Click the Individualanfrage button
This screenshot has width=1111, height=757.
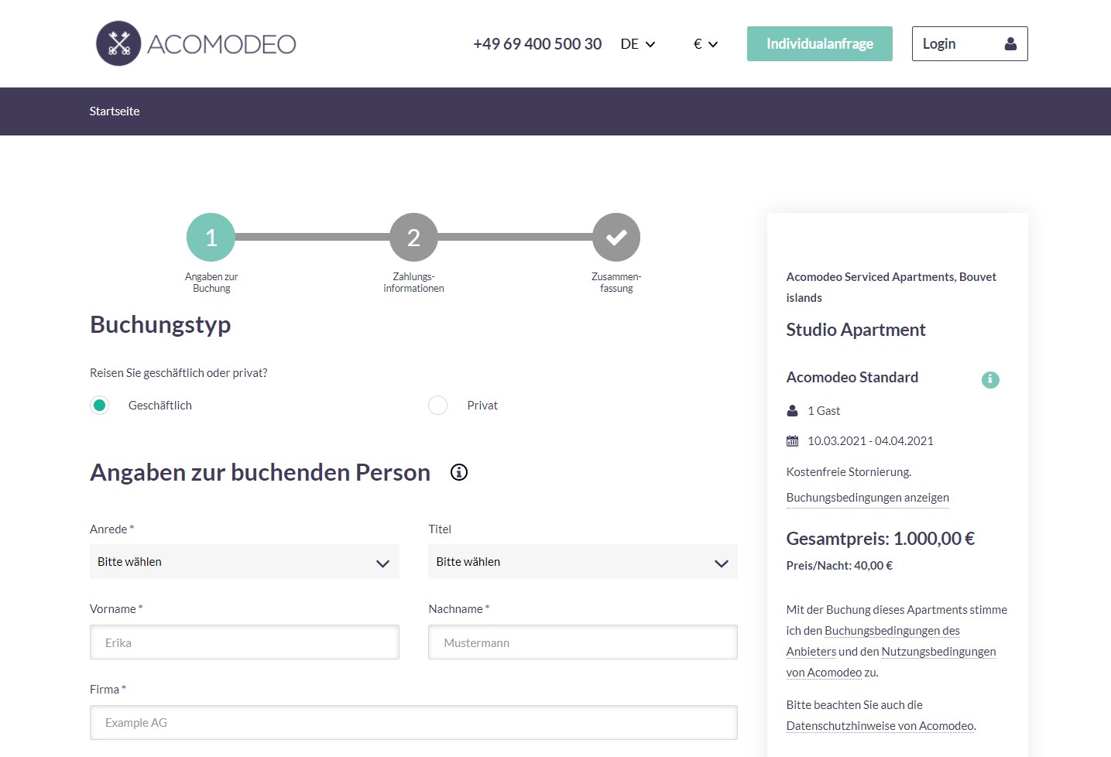click(x=819, y=44)
